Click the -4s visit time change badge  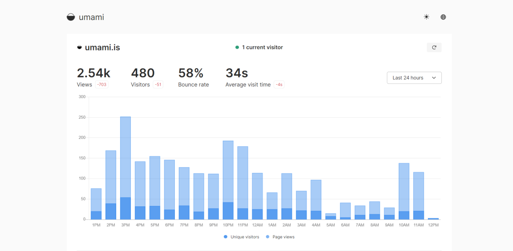click(x=279, y=85)
